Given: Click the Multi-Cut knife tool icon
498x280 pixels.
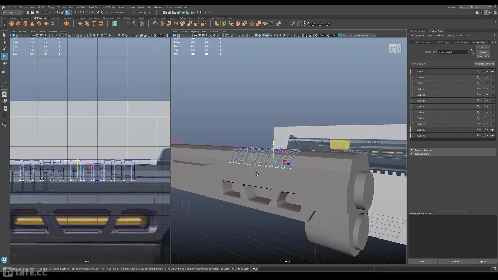Looking at the screenshot, I should coord(292,24).
